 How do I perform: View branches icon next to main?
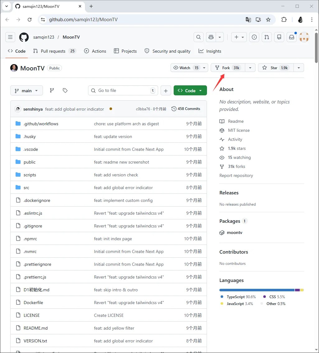pyautogui.click(x=52, y=90)
